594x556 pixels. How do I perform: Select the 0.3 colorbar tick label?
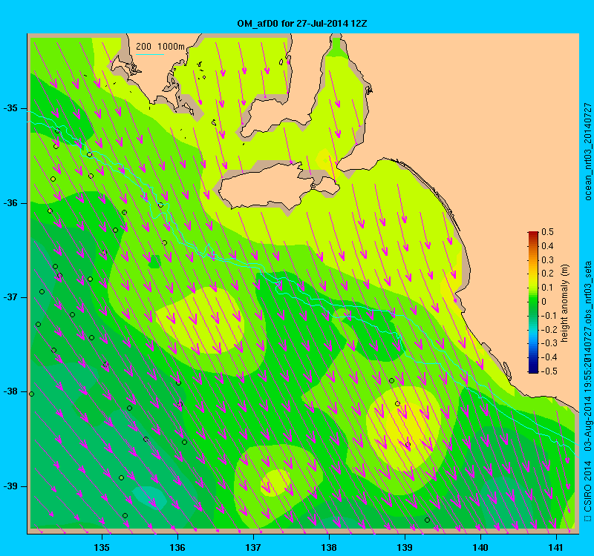(x=547, y=260)
